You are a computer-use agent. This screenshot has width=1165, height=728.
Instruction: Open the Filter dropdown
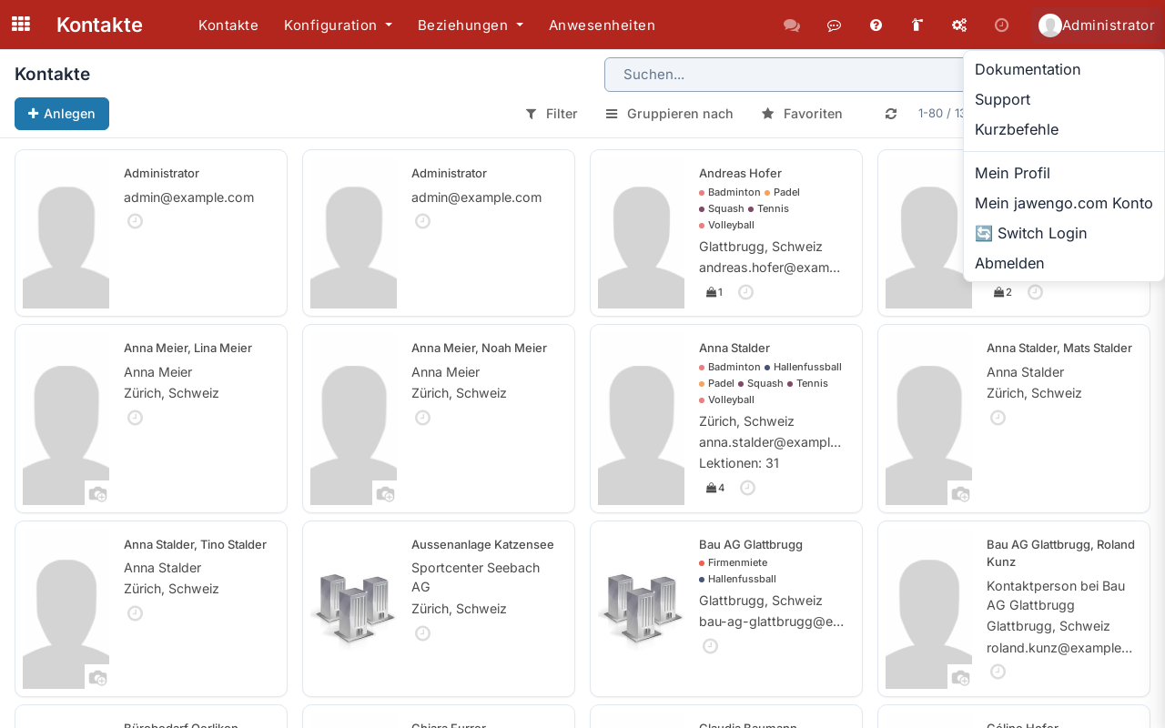coord(552,114)
